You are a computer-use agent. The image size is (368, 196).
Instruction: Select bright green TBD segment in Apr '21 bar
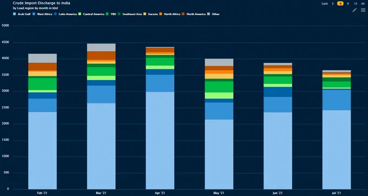tap(160, 62)
